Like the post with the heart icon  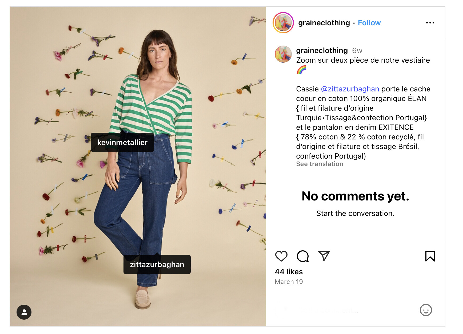(x=281, y=256)
